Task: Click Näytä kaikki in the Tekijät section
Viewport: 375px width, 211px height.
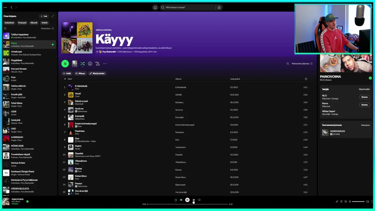Action: [x=364, y=89]
